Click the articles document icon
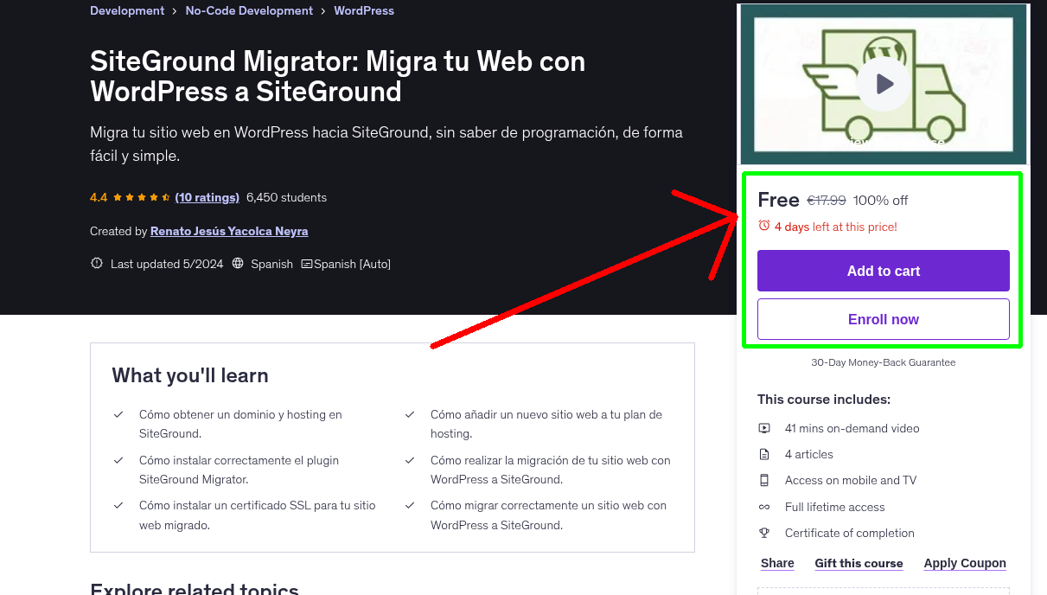The width and height of the screenshot is (1047, 595). click(764, 454)
